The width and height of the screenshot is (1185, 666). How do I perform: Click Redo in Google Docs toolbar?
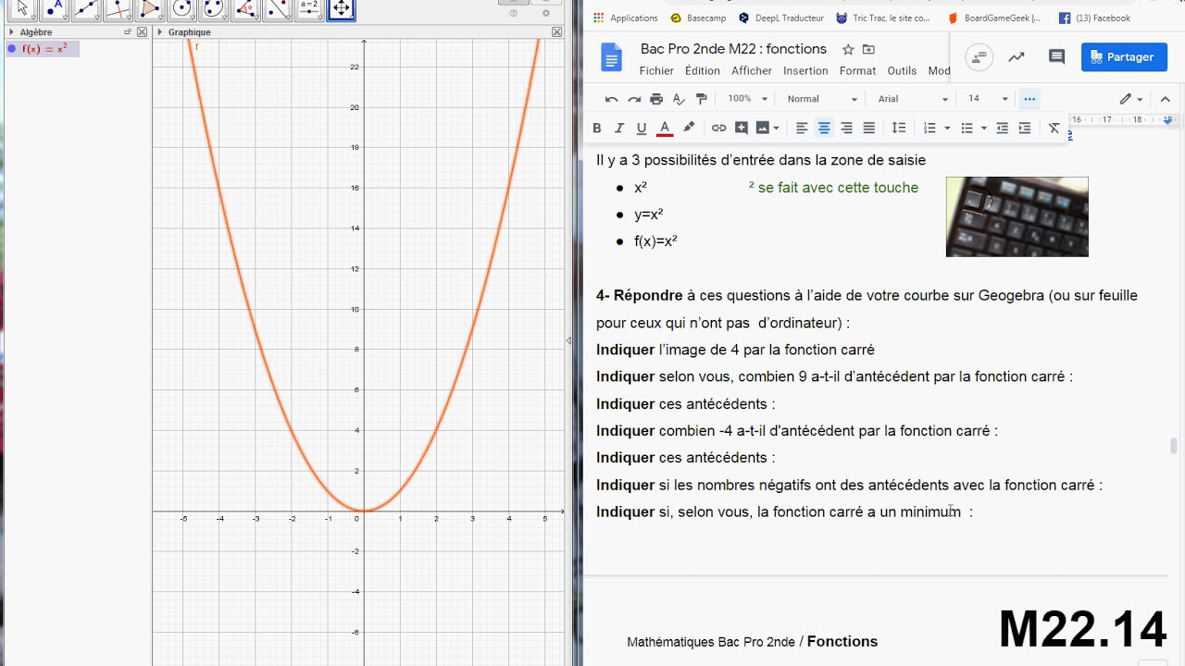click(x=634, y=99)
